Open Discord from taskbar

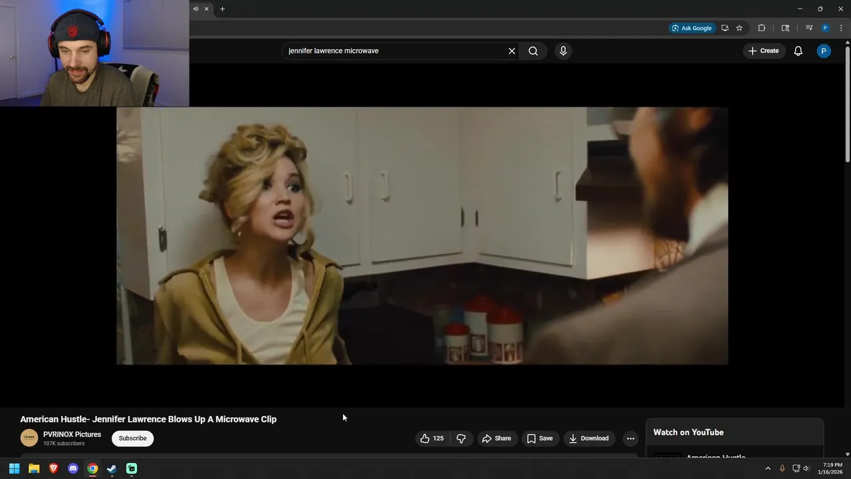[x=73, y=468]
